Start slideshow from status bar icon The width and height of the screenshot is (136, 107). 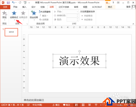(x=96, y=105)
